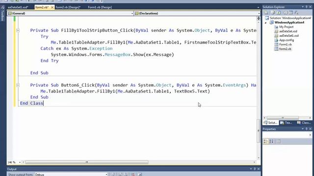
Task: Switch to Solution Explorer bottom tab
Action: [x=270, y=123]
